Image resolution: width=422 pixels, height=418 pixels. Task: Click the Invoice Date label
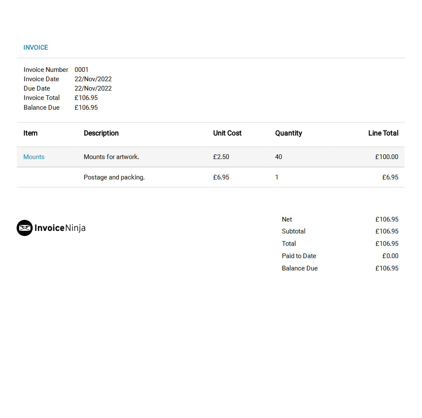(x=41, y=79)
